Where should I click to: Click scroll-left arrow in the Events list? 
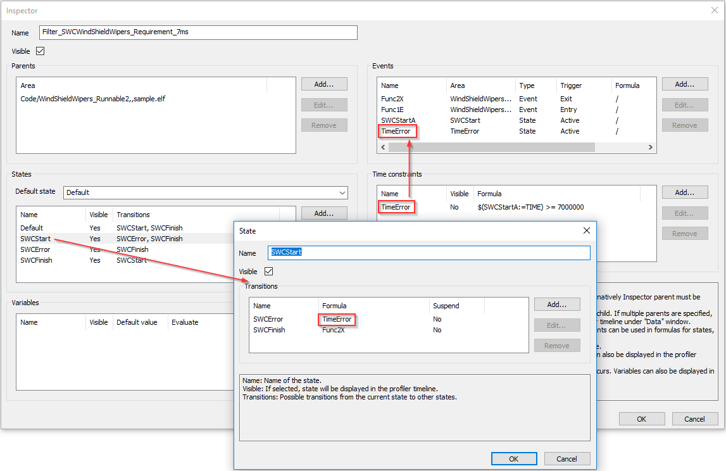pyautogui.click(x=382, y=147)
